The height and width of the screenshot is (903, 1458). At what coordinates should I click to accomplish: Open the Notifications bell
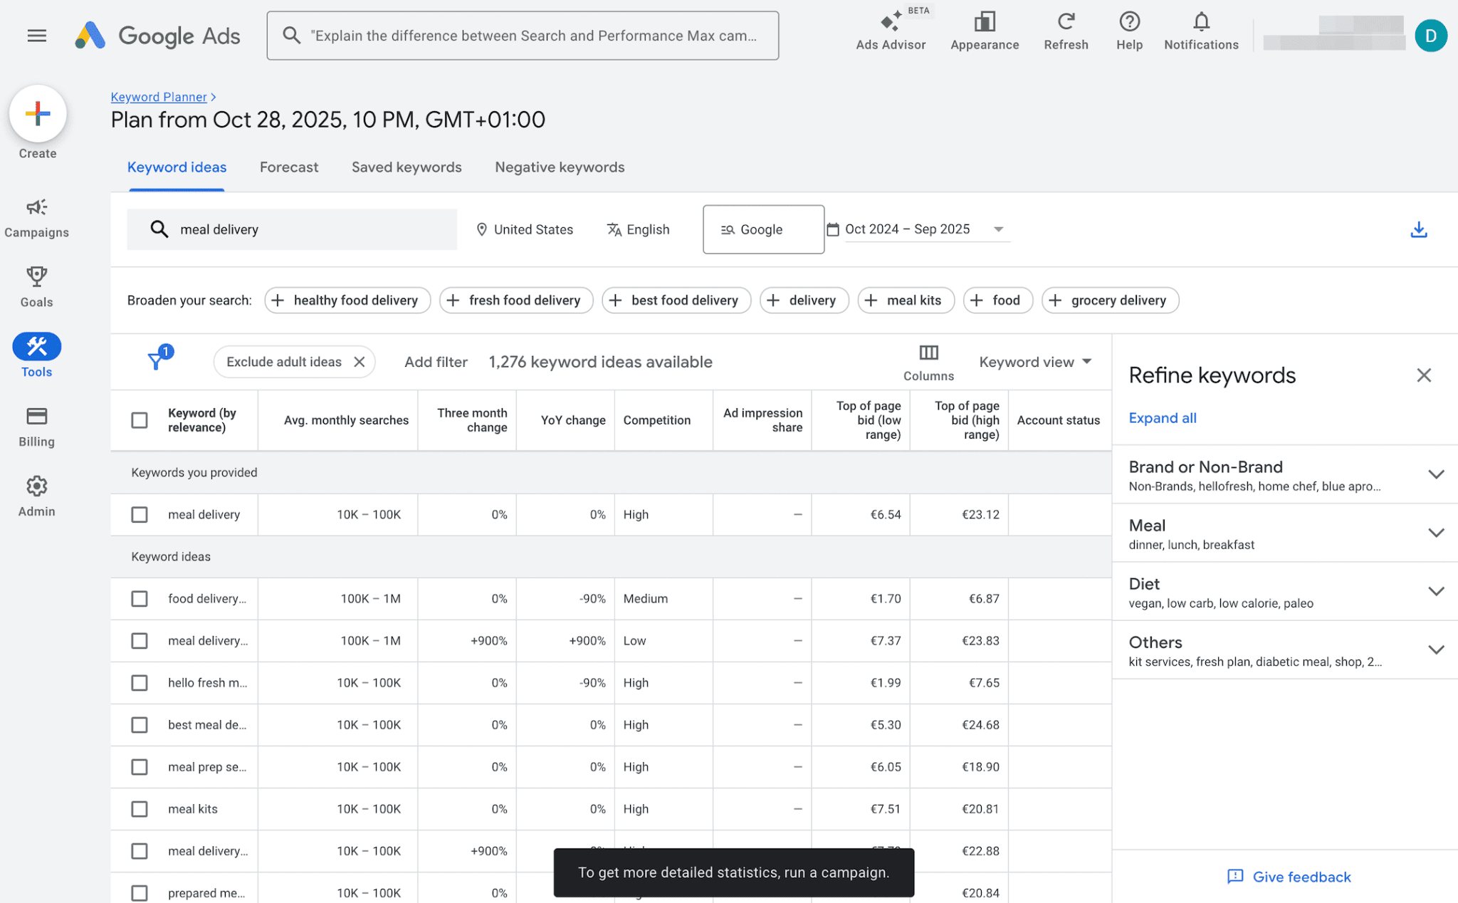[x=1200, y=23]
